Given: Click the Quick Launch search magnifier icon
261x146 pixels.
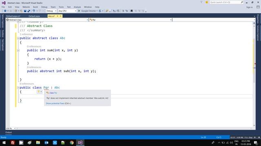Looking at the screenshot, I should point(242,2).
